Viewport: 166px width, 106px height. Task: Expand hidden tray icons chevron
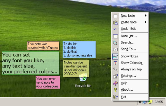(140, 102)
